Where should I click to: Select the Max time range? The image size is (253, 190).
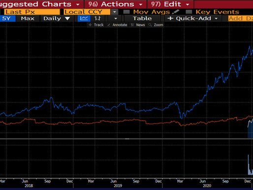coord(28,18)
